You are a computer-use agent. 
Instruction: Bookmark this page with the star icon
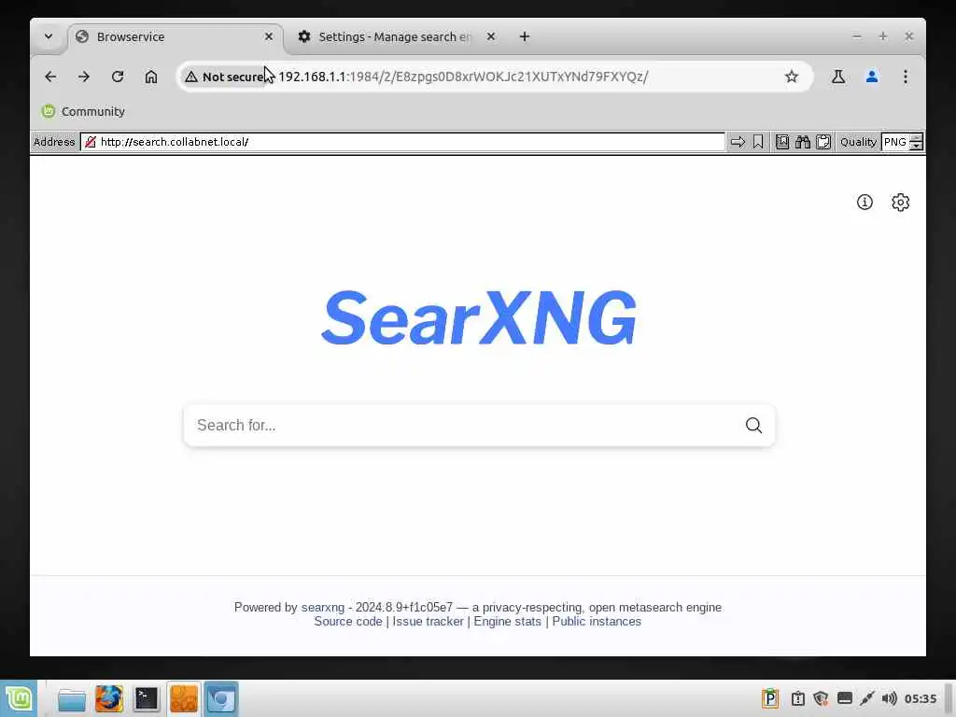click(x=792, y=77)
